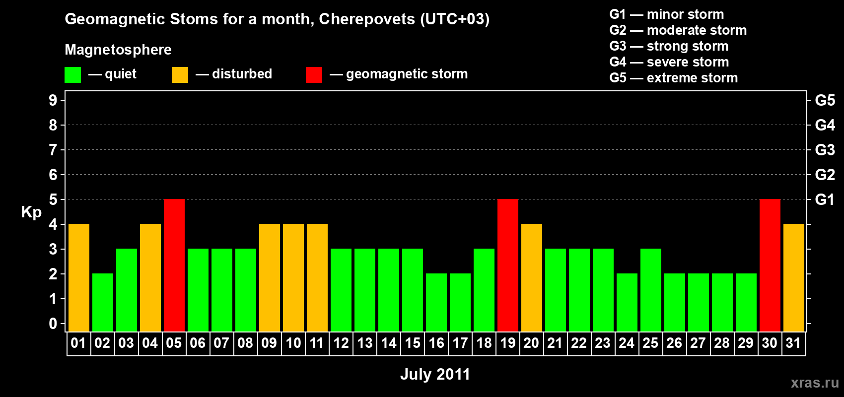This screenshot has height=397, width=844.
Task: Click the green bar for day 25
Action: (x=651, y=290)
